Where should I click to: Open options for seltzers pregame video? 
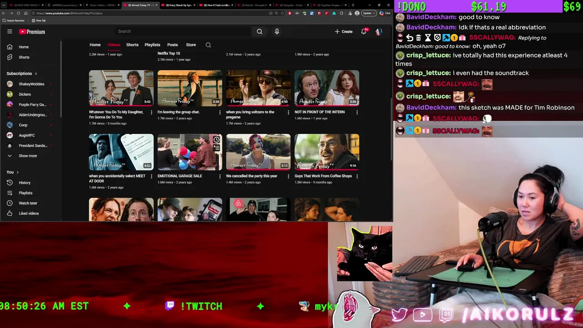coord(288,112)
